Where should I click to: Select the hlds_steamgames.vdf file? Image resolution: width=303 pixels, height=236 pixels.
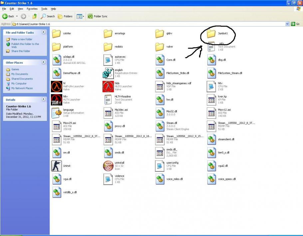(159, 87)
